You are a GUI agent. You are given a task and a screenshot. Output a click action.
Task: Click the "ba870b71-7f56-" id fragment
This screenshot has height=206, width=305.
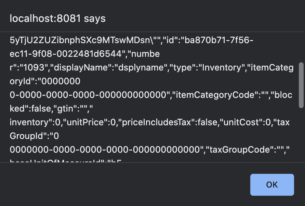click(219, 41)
